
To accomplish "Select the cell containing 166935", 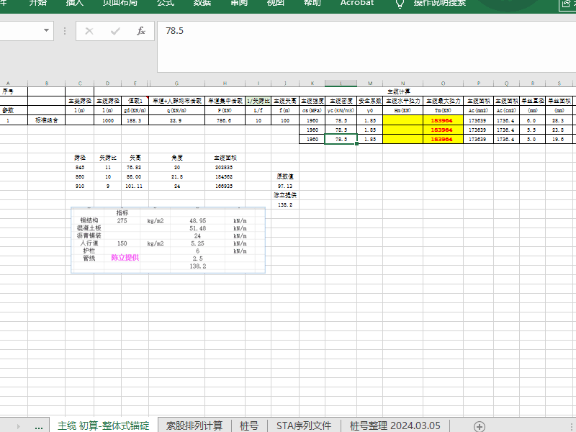I will tap(225, 186).
